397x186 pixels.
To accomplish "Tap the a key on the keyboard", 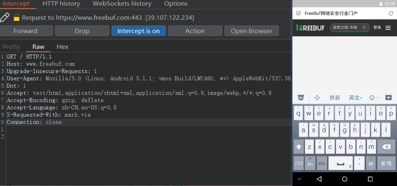I will 303,130.
